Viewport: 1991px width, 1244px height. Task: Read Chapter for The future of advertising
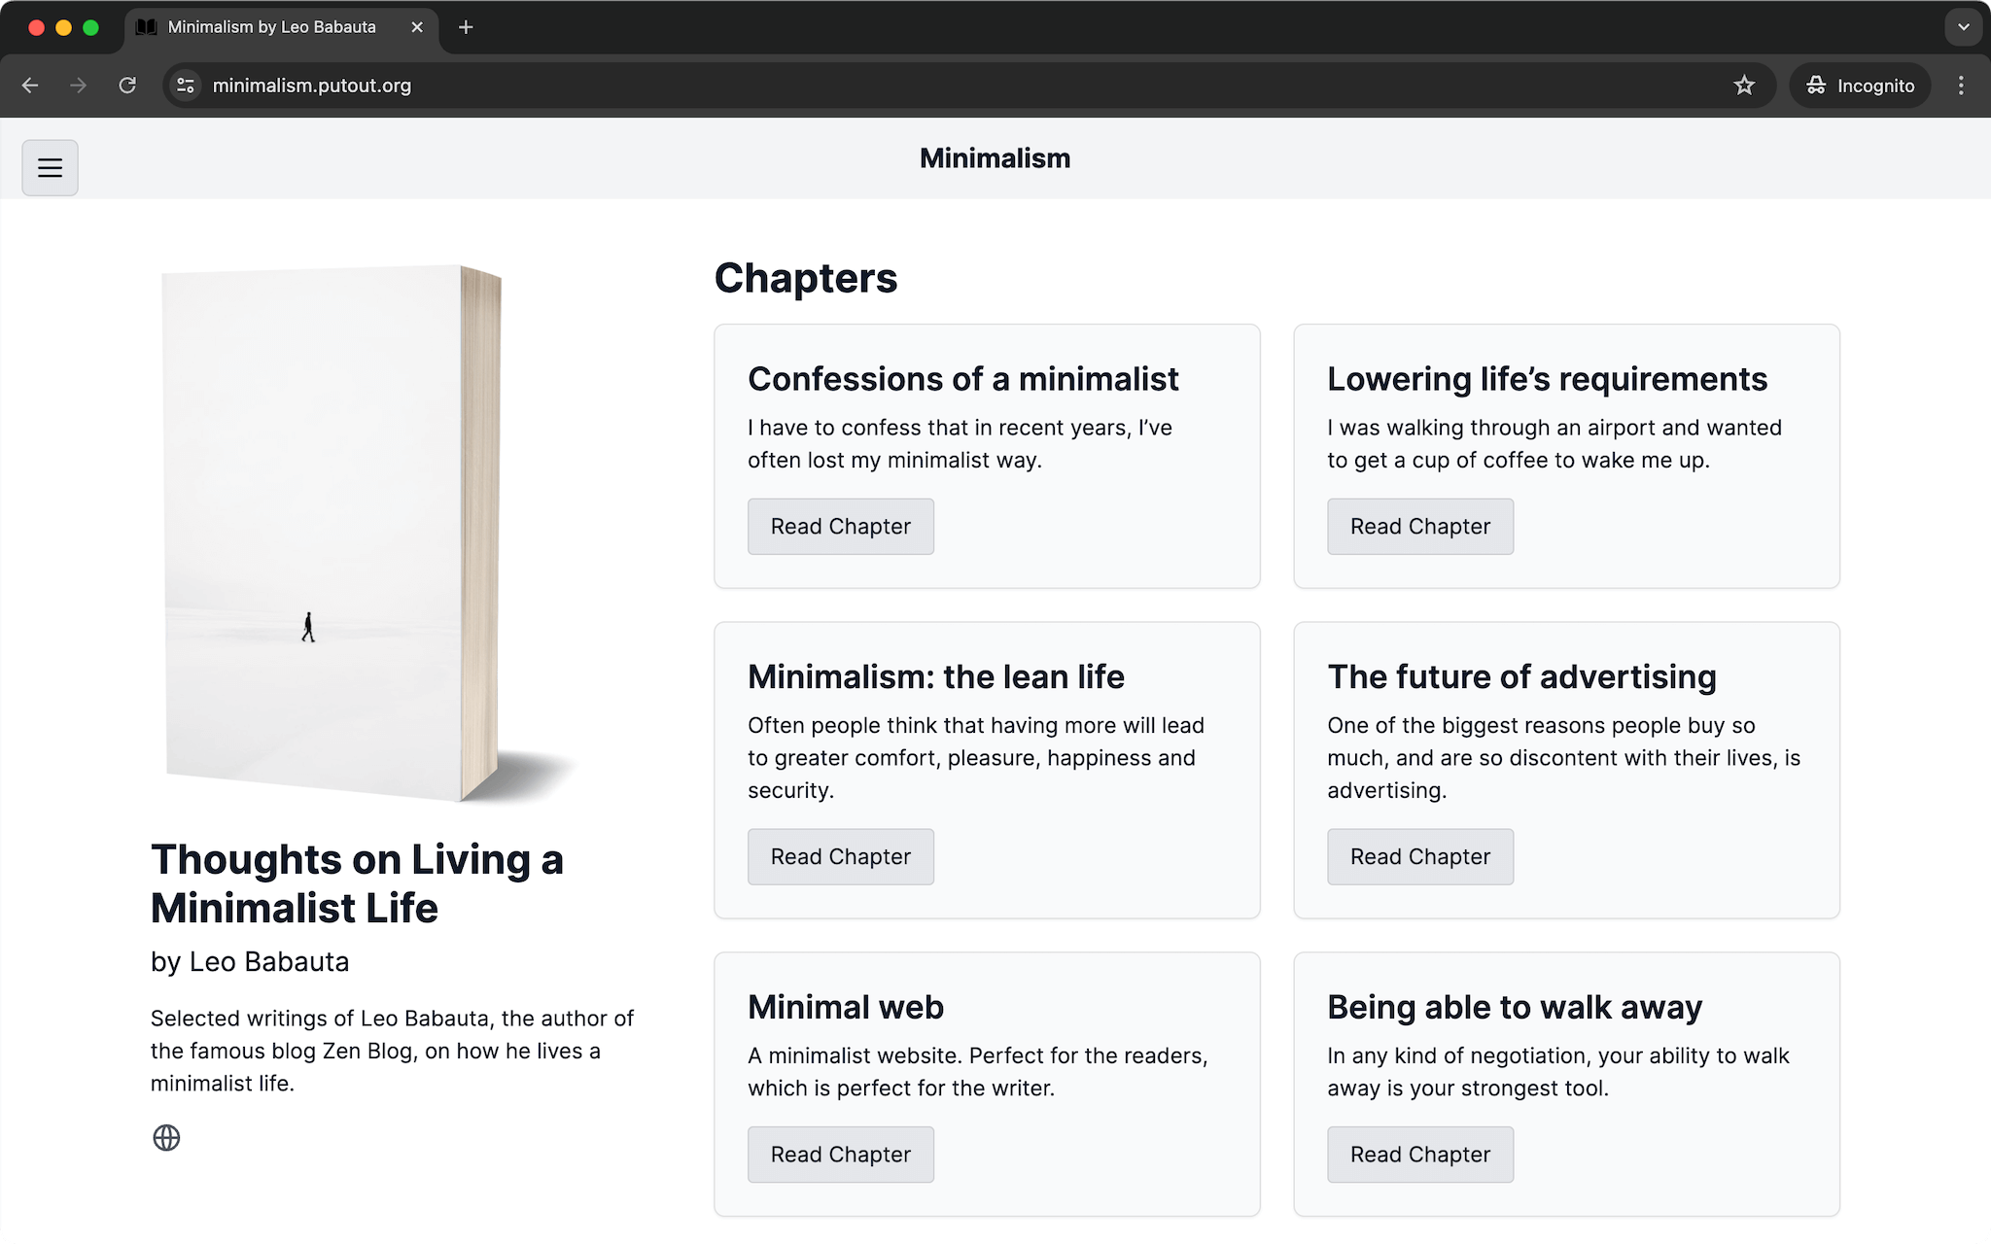[x=1420, y=857]
